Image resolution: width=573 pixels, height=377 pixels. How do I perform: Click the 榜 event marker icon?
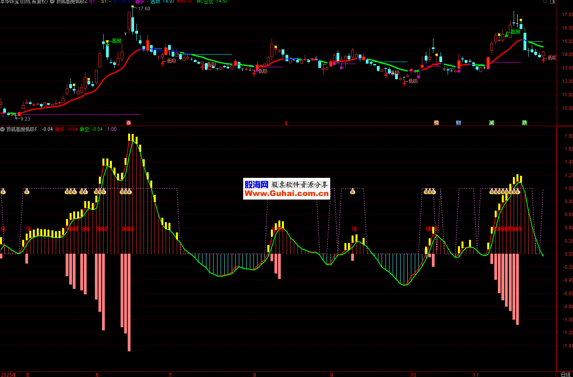(436, 123)
